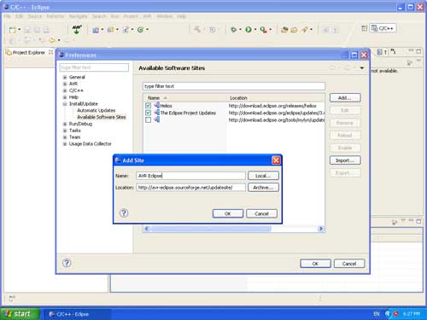Click the Location field in Add Site
Screen dimensions: 427x320
click(190, 188)
